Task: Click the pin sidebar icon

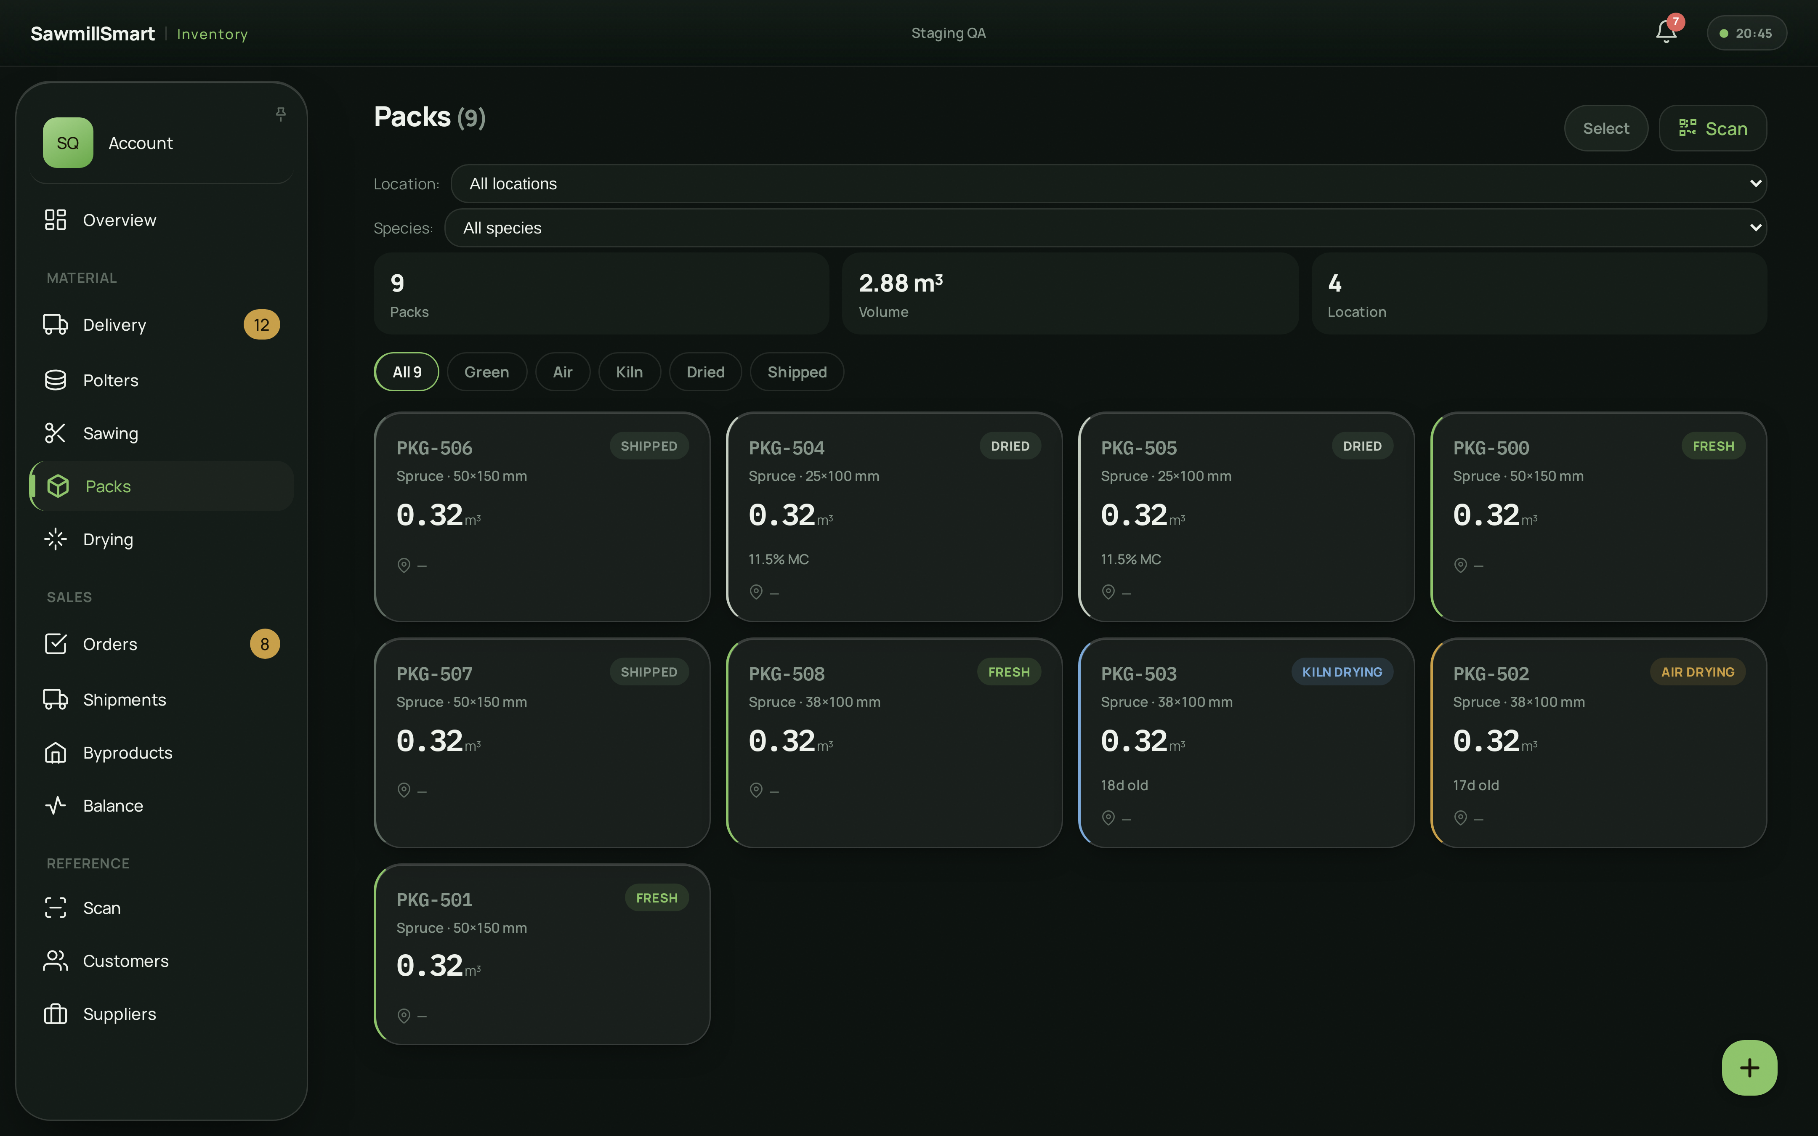Action: (281, 114)
